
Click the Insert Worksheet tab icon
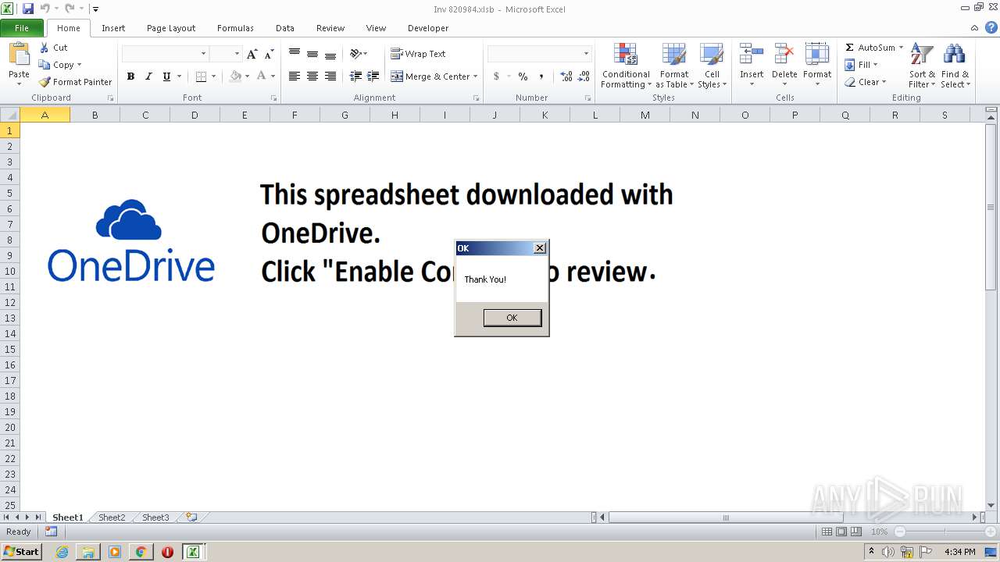click(x=191, y=518)
